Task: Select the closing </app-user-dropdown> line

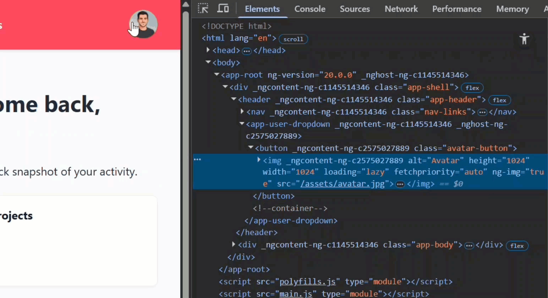Action: pyautogui.click(x=291, y=221)
